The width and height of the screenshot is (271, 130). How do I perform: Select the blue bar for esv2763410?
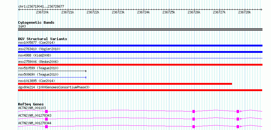pos(140,52)
